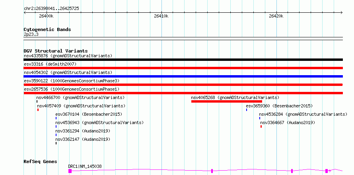Click nsv3362147 (Audano2019) label
354x175 pixels.
(x=83, y=139)
